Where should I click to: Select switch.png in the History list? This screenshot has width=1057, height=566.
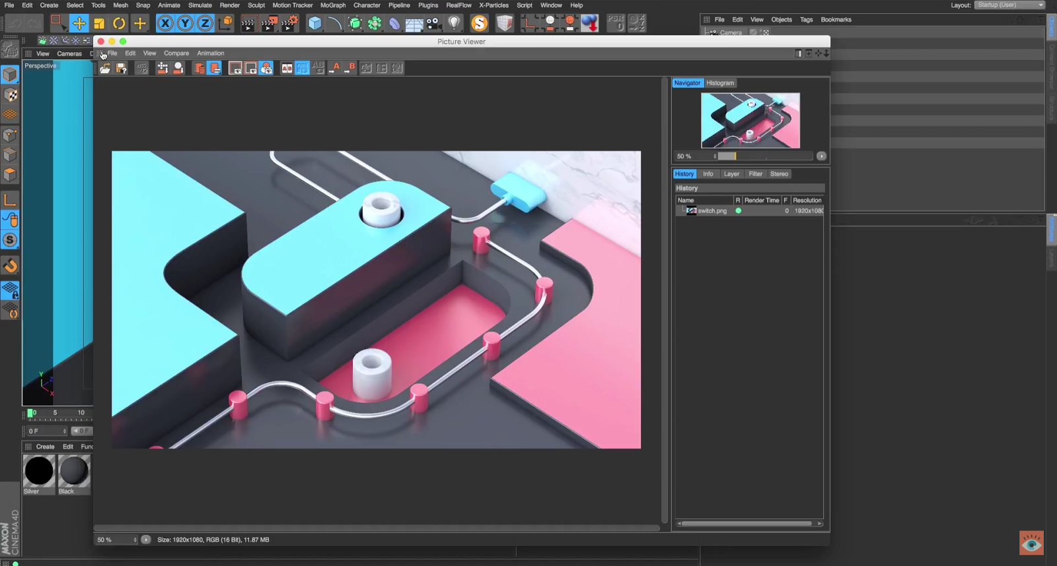pyautogui.click(x=711, y=211)
